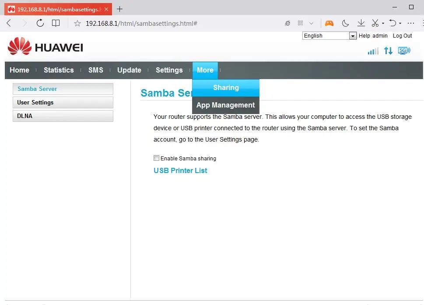Screen dimensions: 424x305
Task: Open the Settings menu
Action: pyautogui.click(x=169, y=70)
